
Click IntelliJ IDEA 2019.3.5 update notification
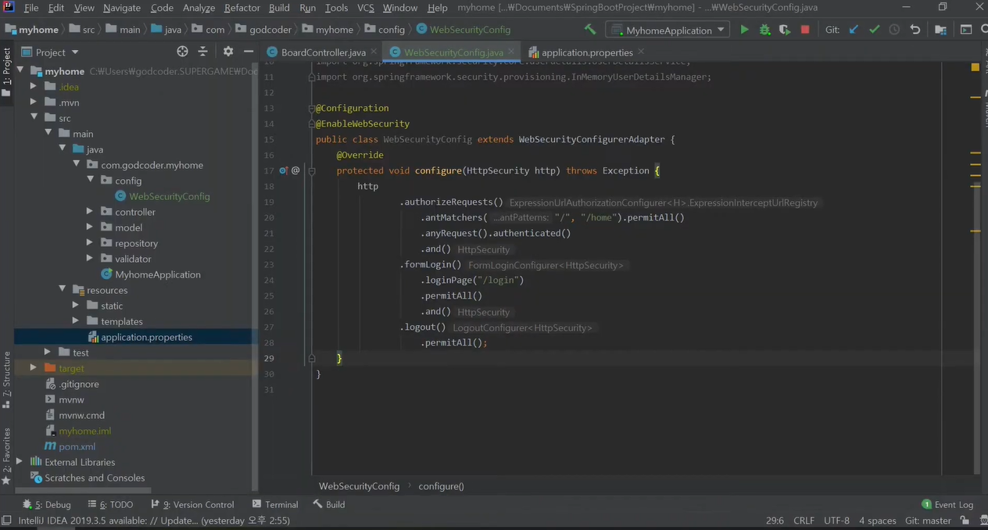(154, 521)
